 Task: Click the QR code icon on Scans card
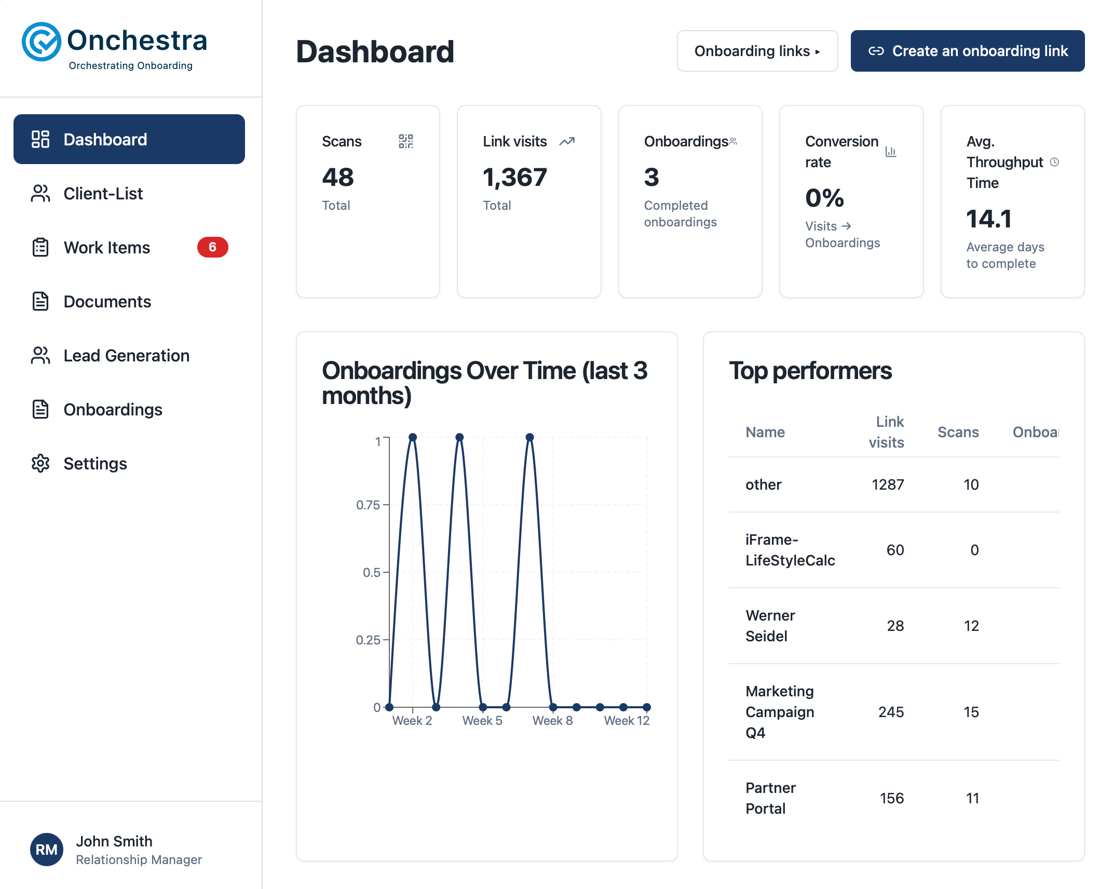(x=405, y=141)
